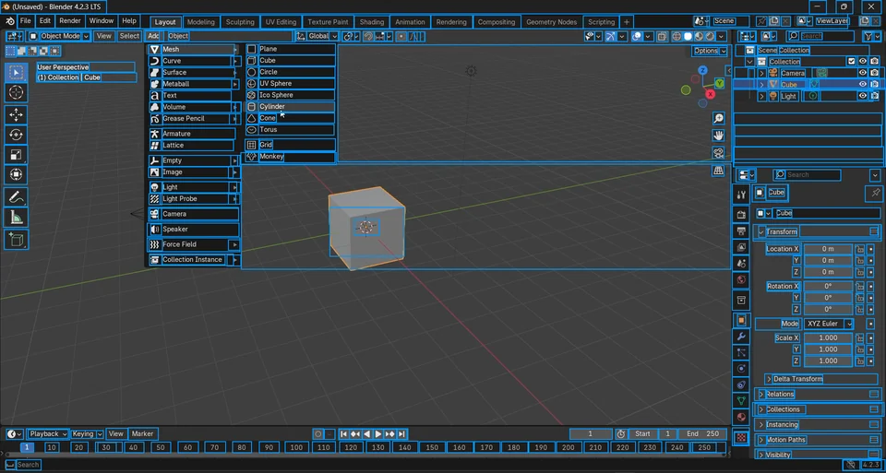Toggle Collection viewport visibility eye
Image resolution: width=886 pixels, height=473 pixels.
click(862, 62)
